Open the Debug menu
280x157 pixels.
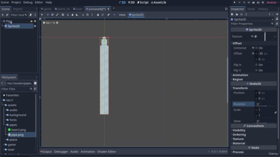[28, 3]
